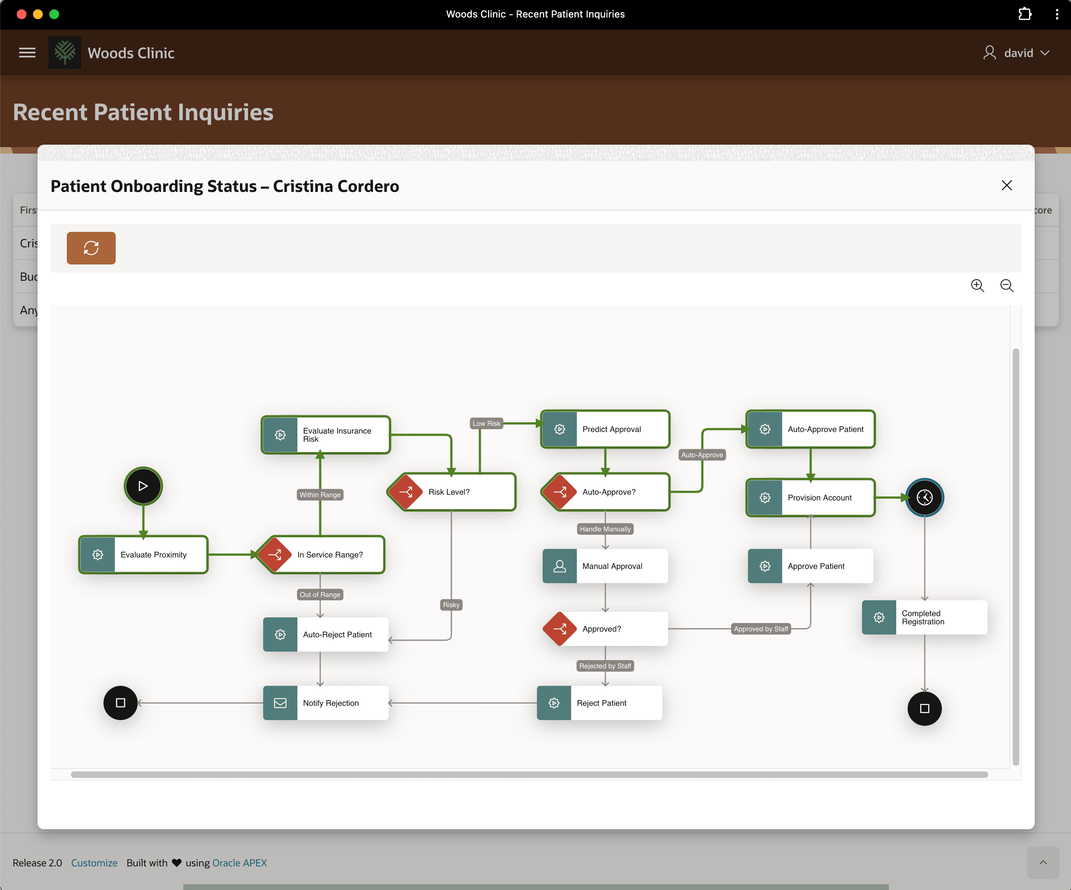
Task: Click the Auto-Reject Patient gear icon
Action: point(280,634)
